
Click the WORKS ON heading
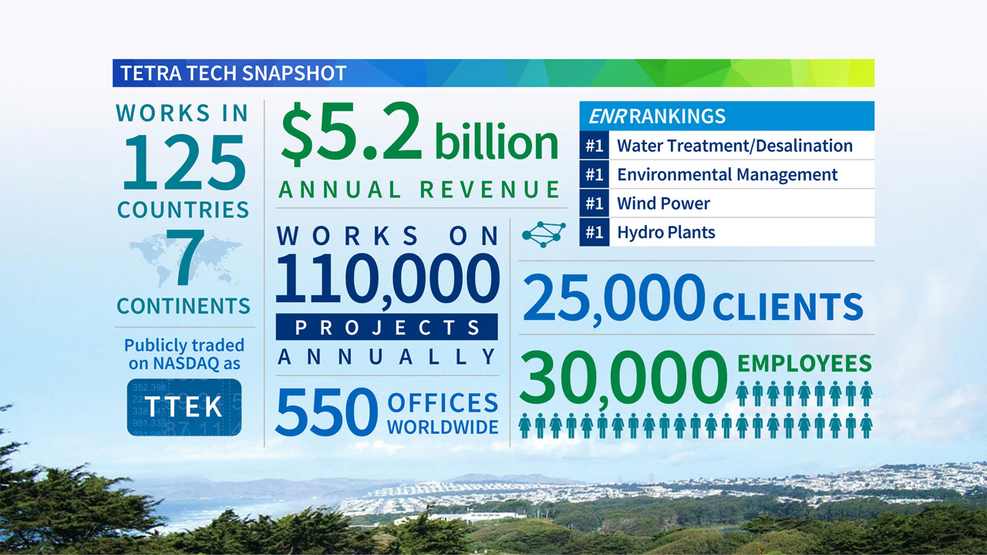[x=387, y=237]
